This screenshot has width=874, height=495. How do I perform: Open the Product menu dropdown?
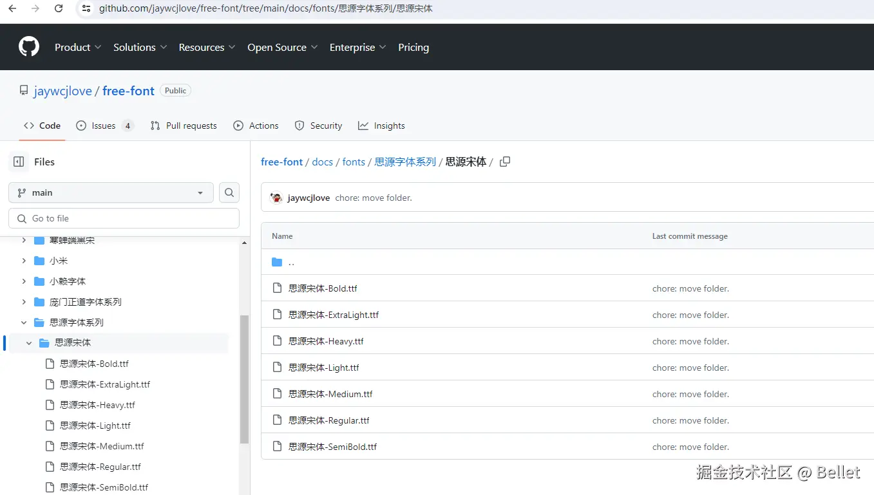78,47
